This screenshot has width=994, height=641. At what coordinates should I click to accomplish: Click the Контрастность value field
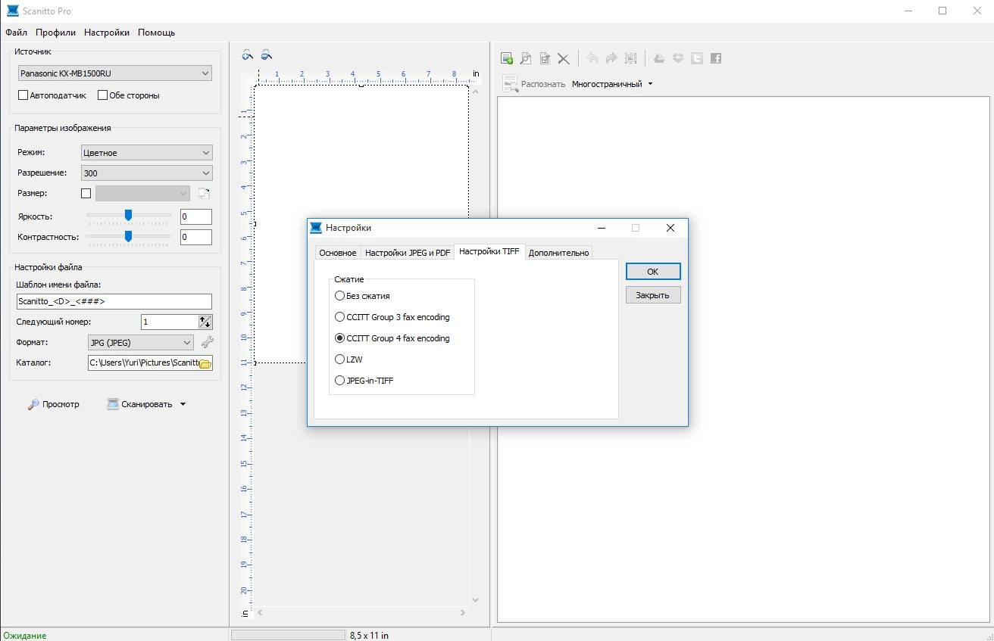click(196, 237)
